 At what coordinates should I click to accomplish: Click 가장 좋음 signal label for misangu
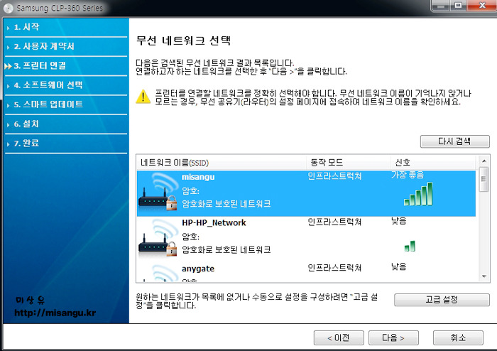[408, 175]
